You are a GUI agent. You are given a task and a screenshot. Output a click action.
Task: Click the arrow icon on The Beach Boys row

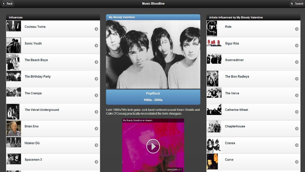click(x=96, y=62)
